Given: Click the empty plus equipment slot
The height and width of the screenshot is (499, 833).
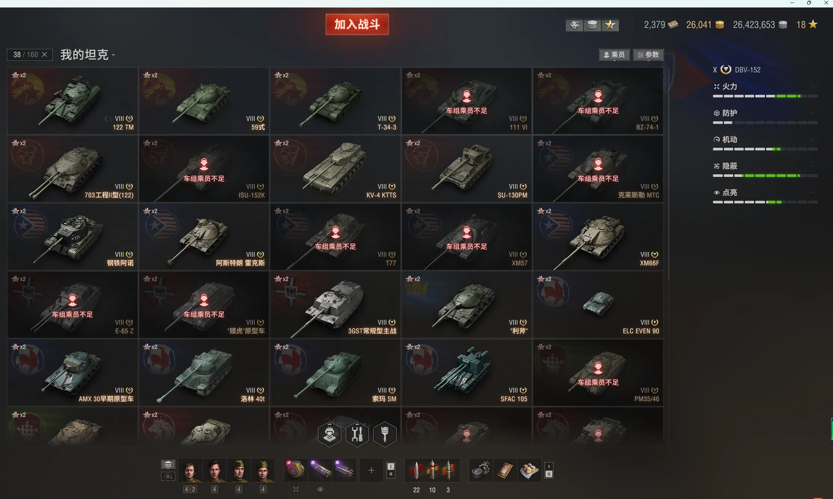Looking at the screenshot, I should click(x=371, y=470).
